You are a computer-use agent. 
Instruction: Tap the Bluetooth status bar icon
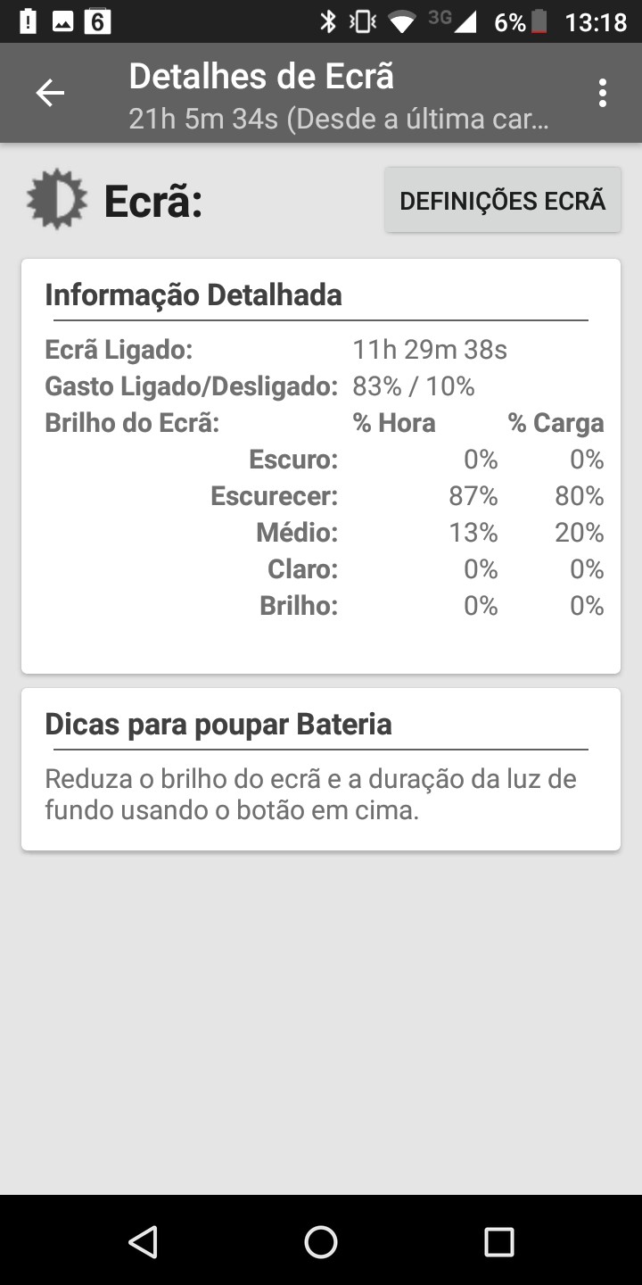pyautogui.click(x=328, y=21)
